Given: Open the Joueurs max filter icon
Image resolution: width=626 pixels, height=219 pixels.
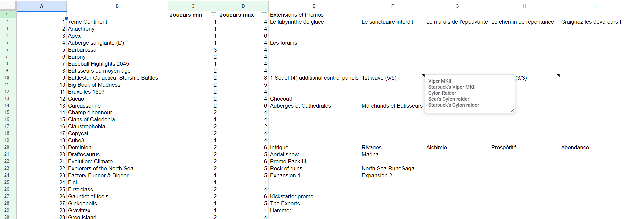Looking at the screenshot, I should pyautogui.click(x=264, y=14).
